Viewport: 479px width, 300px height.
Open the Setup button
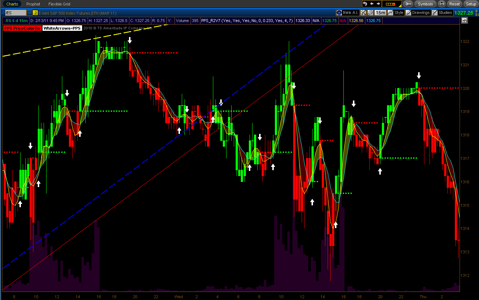[x=471, y=4]
